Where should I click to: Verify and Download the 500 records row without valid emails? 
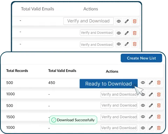tap(119, 105)
